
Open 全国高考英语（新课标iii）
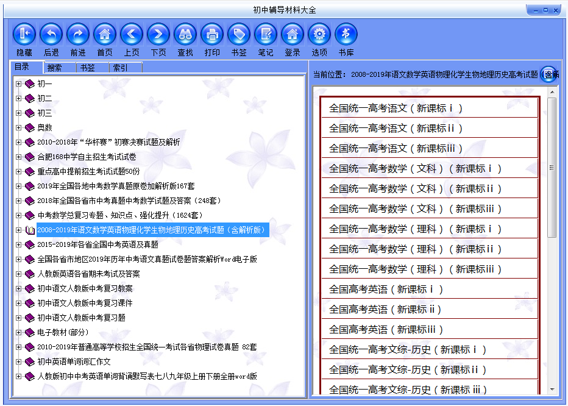click(x=429, y=330)
